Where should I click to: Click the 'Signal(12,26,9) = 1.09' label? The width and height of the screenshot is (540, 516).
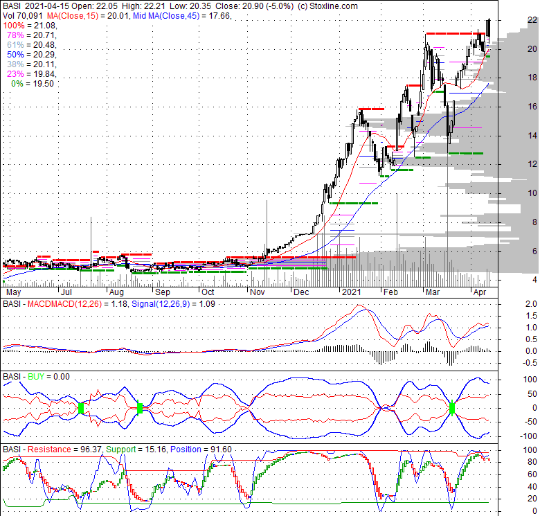(173, 304)
